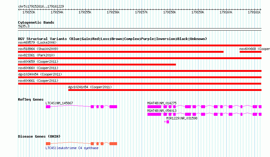Open the MIR1229|NR_031598 gene label

click(x=182, y=118)
